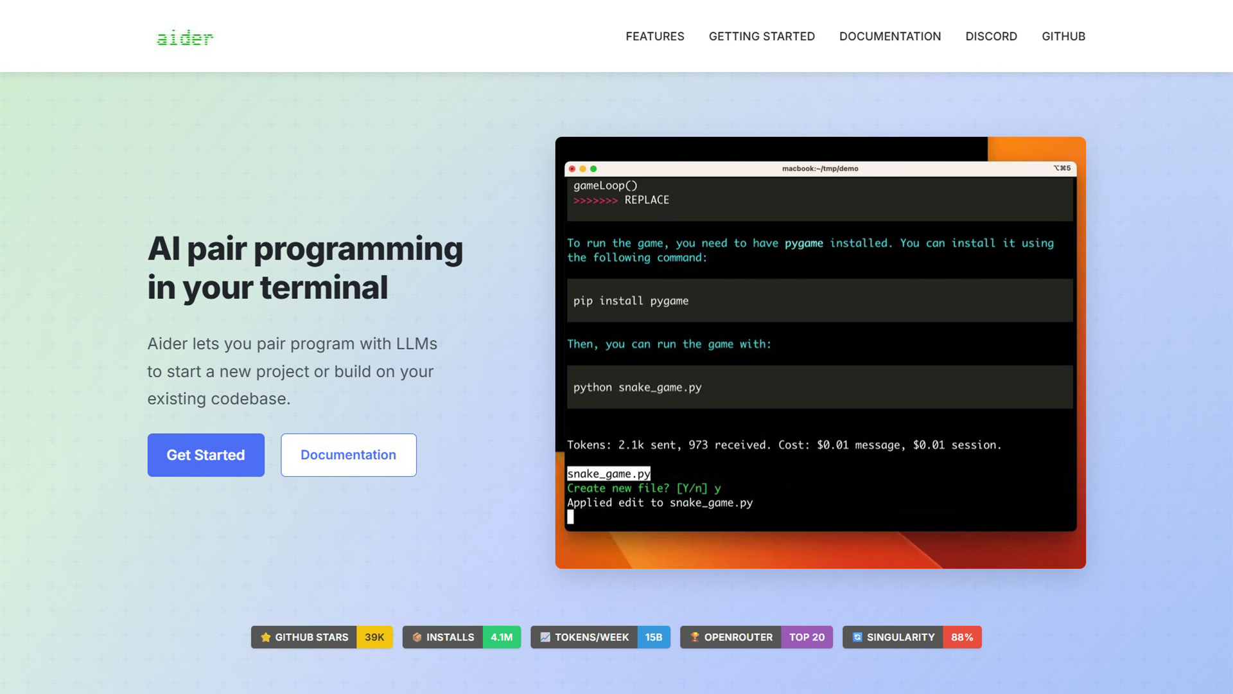Screen dimensions: 1233x694
Task: Click the OpenRouter trophy icon
Action: (694, 637)
